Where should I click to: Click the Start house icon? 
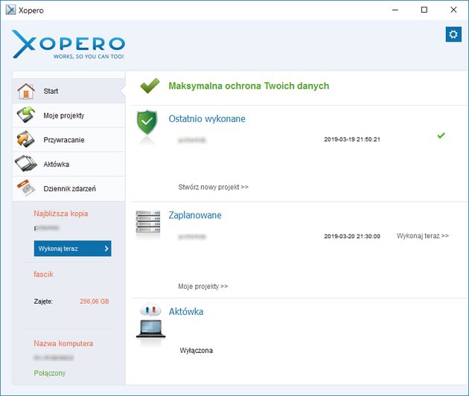(26, 92)
